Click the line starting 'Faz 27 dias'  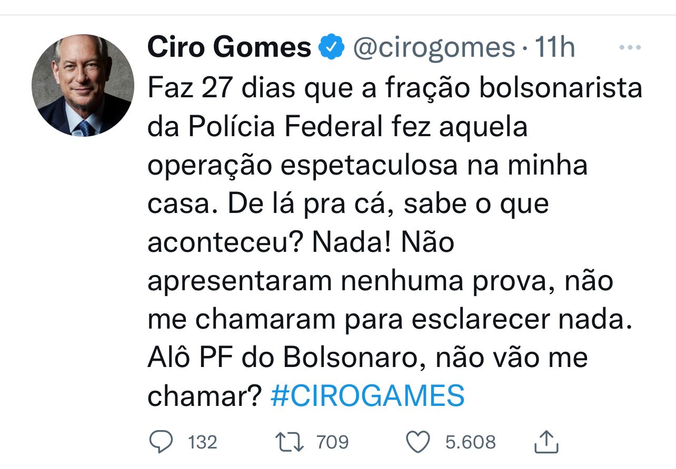point(395,88)
